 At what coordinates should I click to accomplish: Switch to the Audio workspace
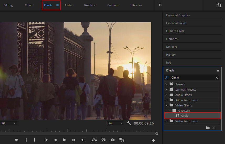(x=68, y=5)
